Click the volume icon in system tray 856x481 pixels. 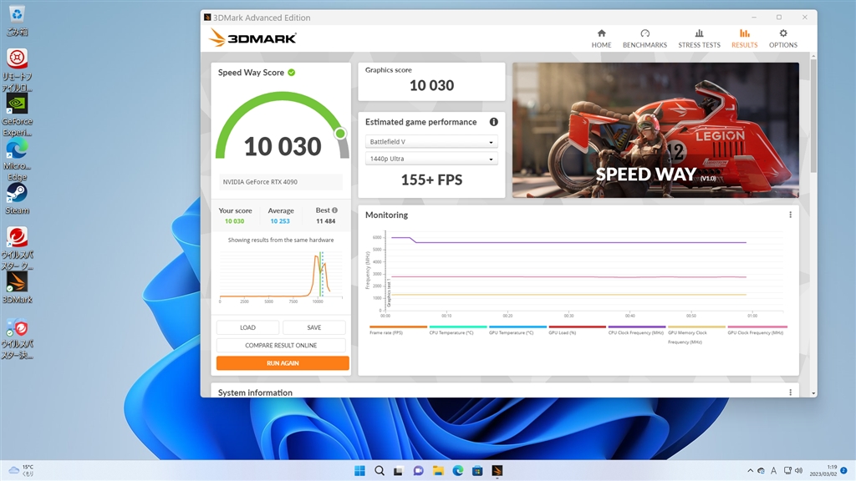(x=798, y=471)
